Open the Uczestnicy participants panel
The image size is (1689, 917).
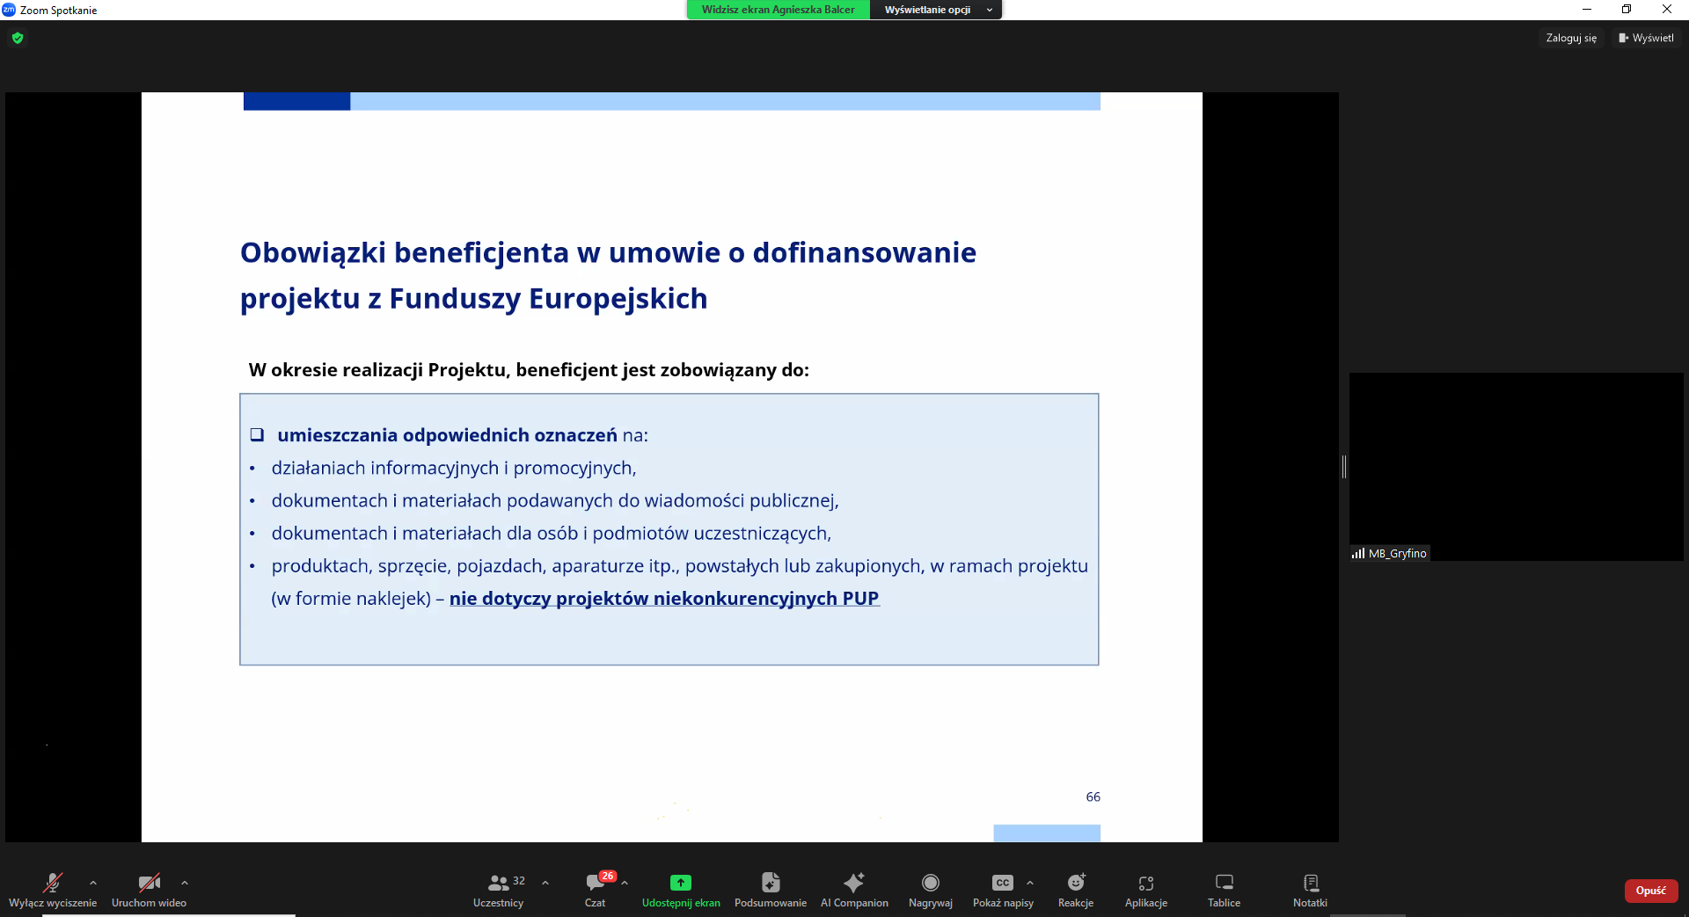click(499, 890)
